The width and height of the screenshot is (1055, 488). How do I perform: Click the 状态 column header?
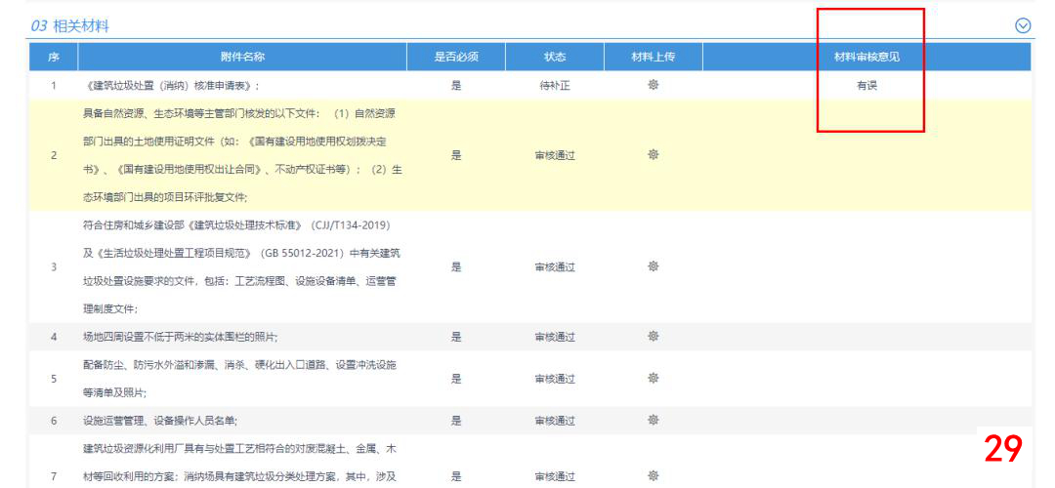click(555, 57)
